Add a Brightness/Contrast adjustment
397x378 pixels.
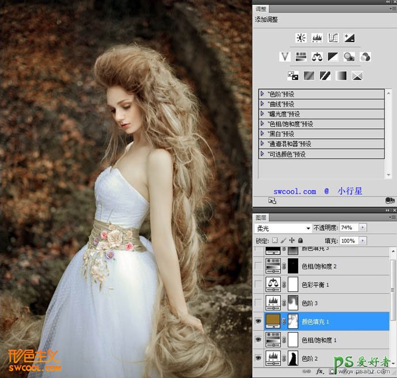[300, 38]
